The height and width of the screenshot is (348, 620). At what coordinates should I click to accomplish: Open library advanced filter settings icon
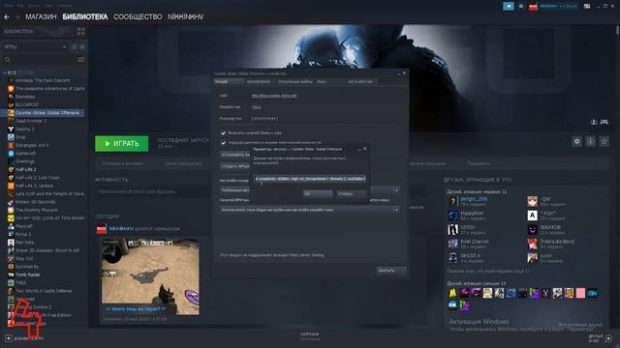[x=80, y=60]
